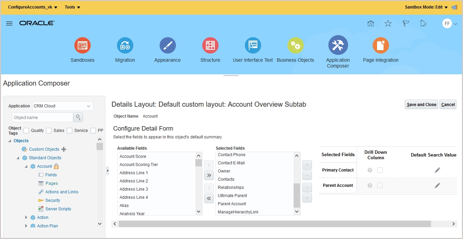This screenshot has width=463, height=239.
Task: Open the Sandboxes tool
Action: tap(82, 45)
